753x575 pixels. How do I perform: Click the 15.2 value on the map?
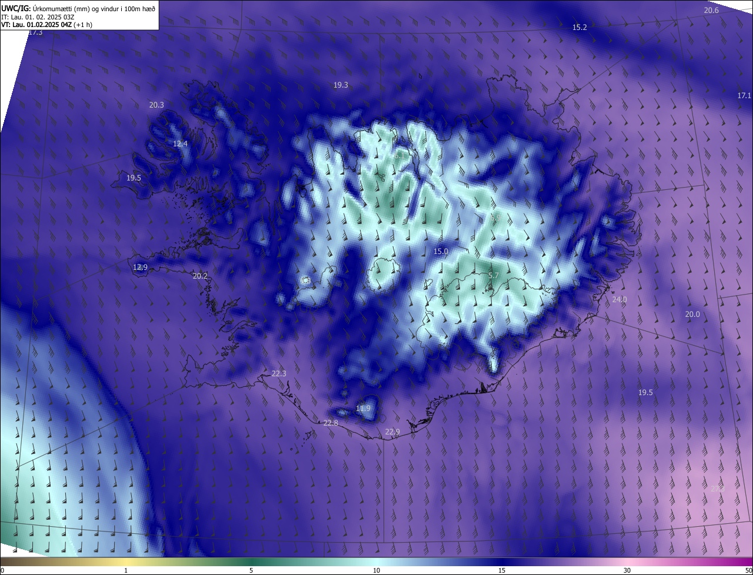click(x=579, y=28)
